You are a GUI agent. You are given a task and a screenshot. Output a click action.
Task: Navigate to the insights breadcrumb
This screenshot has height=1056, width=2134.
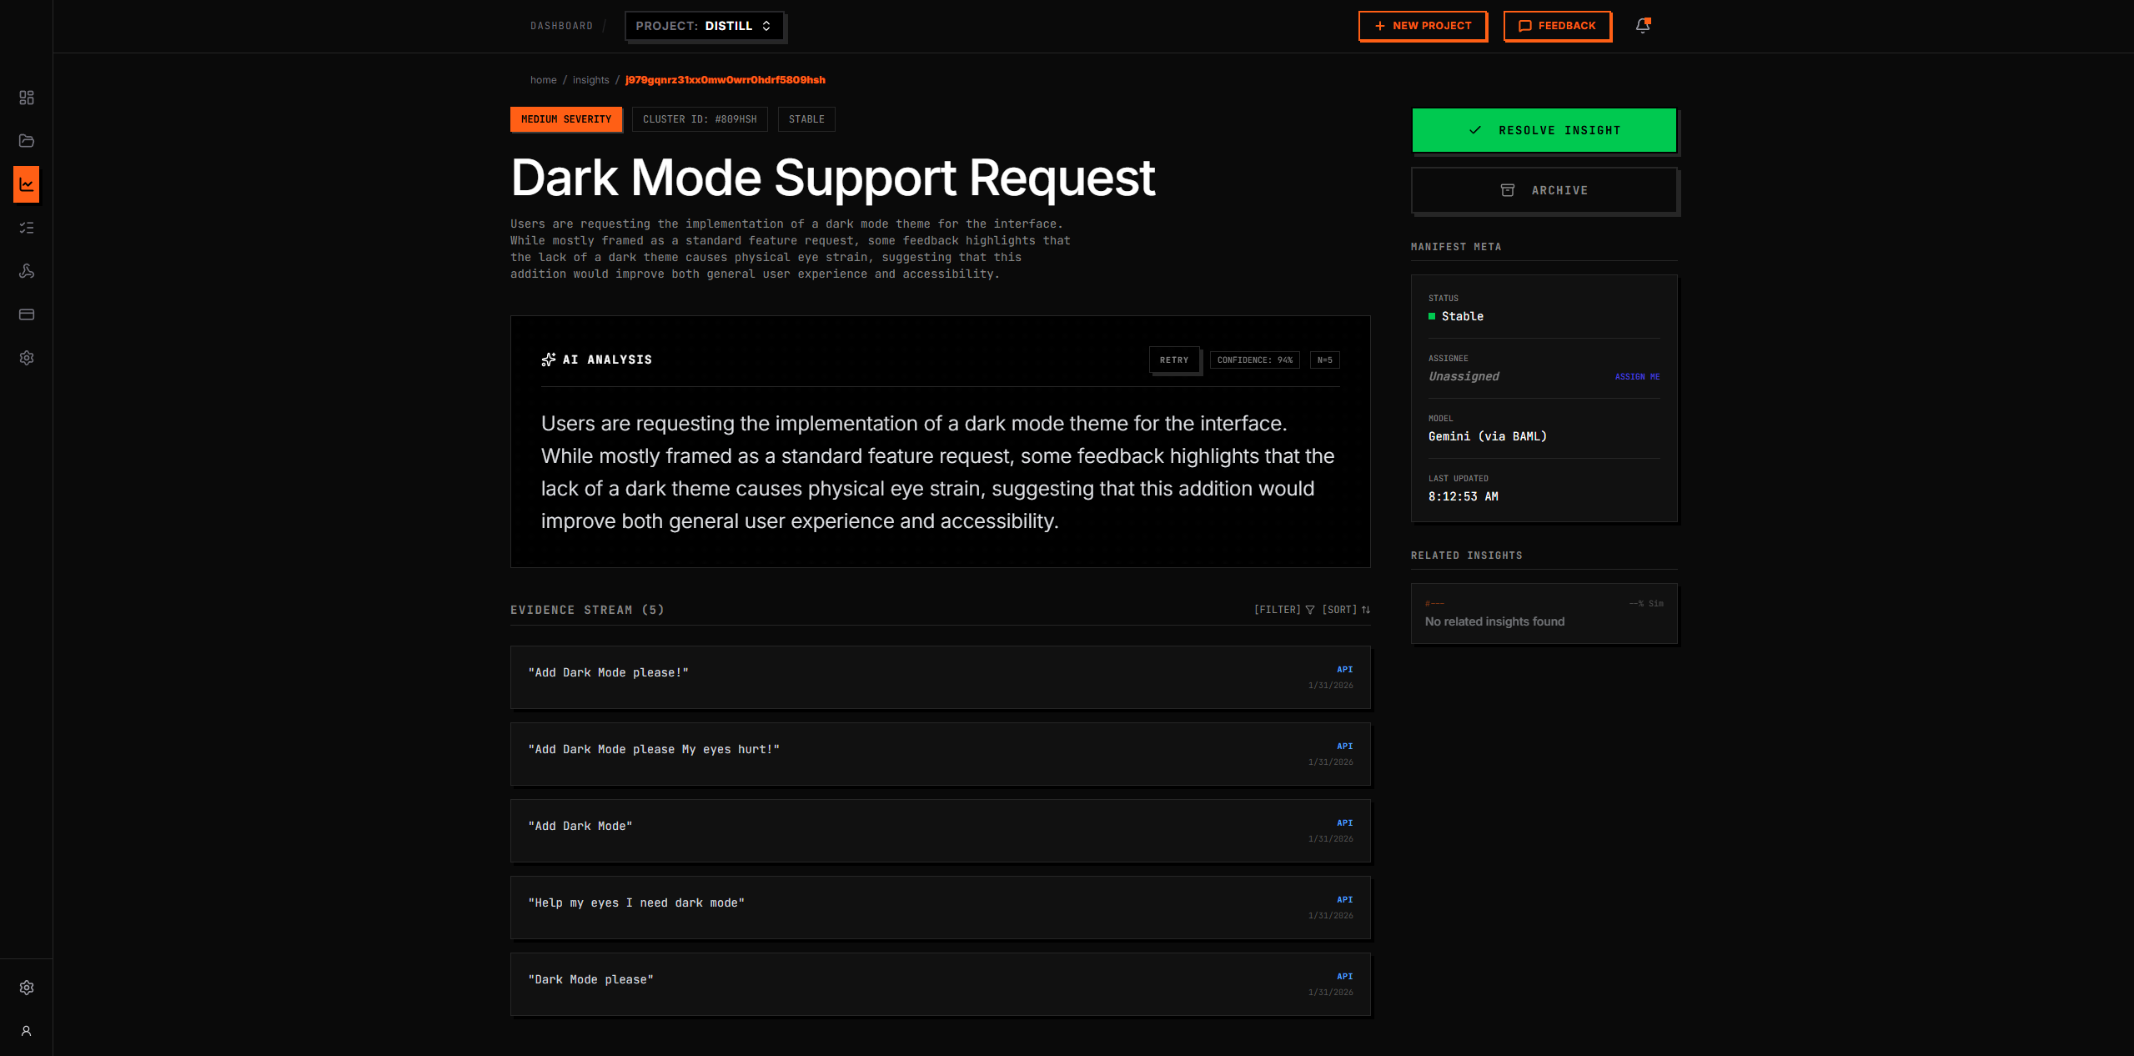coord(590,80)
